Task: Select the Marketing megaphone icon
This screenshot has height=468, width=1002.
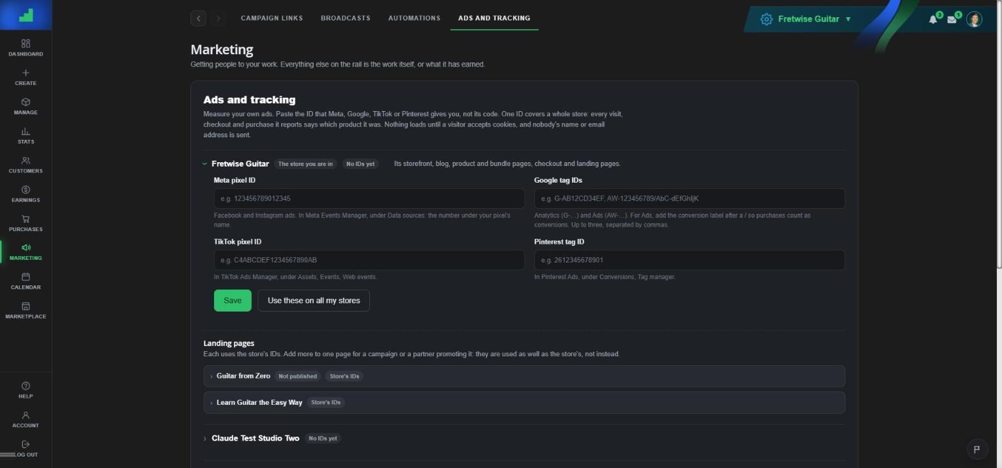Action: point(26,248)
